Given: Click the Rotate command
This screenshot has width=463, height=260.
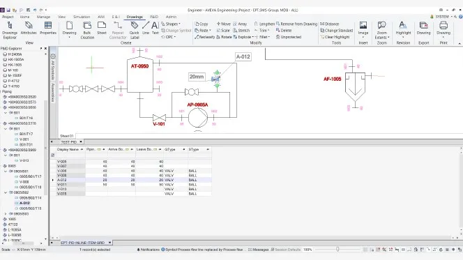Looking at the screenshot, I should [224, 37].
